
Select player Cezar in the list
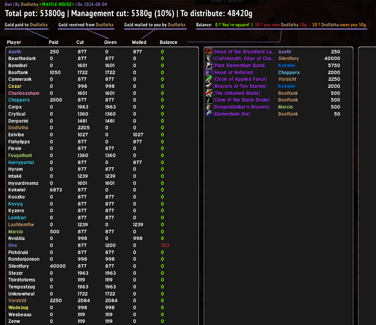point(15,86)
